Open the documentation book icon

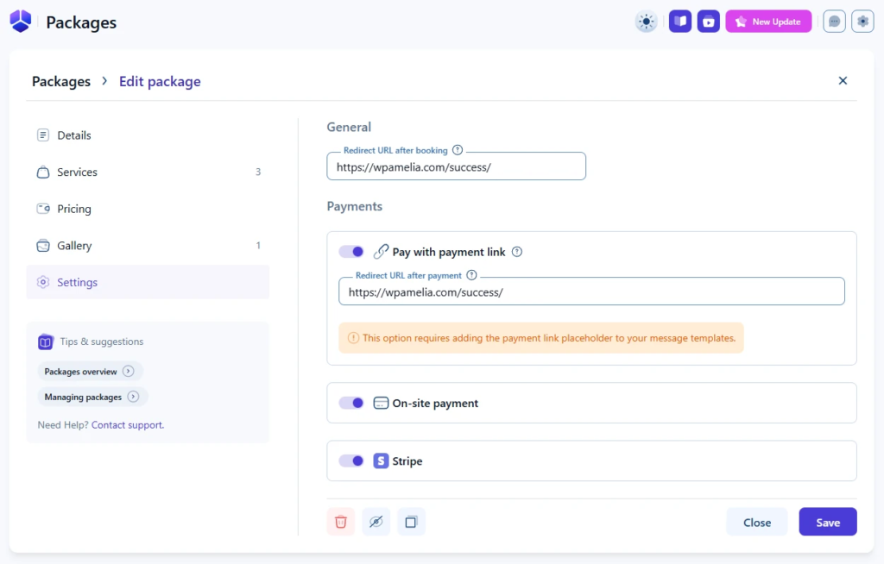click(x=680, y=22)
